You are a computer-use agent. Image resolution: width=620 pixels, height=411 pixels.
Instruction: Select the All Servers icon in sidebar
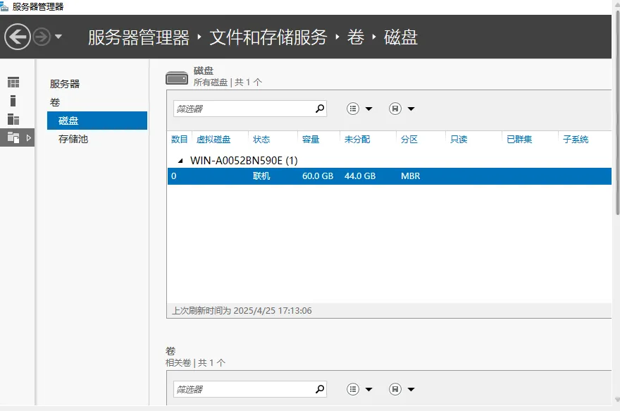(13, 119)
